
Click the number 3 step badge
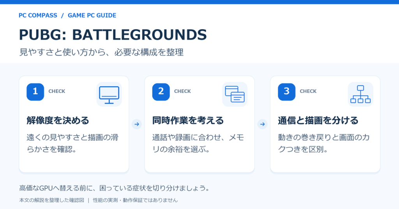pyautogui.click(x=286, y=92)
